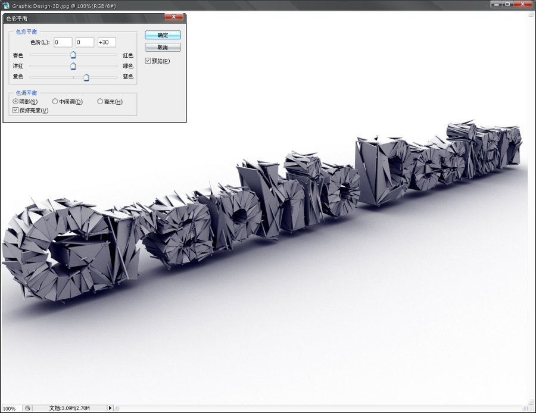Select the 高光(H) highlights radio button
Viewport: 536px width, 413px height.
tap(100, 102)
